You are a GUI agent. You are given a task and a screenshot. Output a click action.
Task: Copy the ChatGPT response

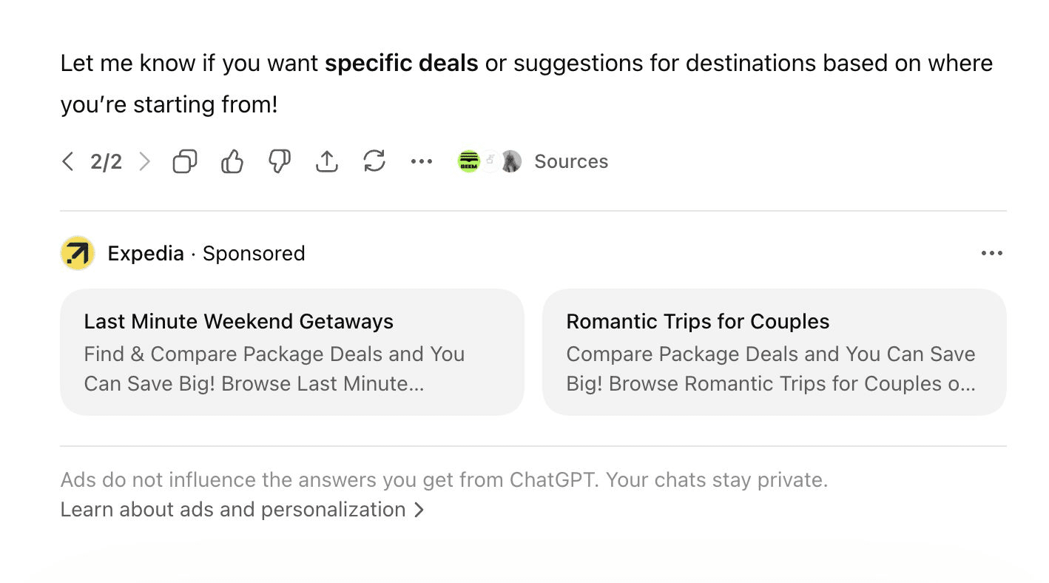point(184,161)
